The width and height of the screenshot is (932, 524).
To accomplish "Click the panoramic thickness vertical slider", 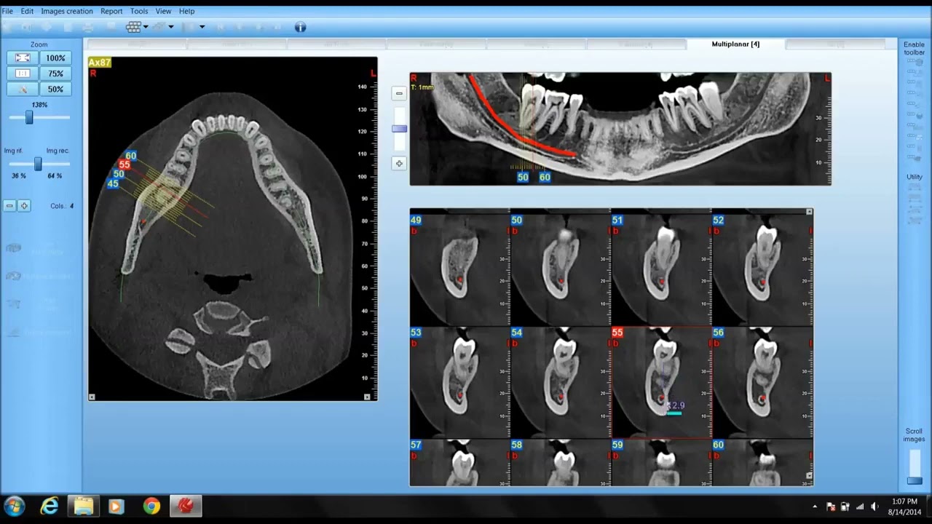I will tap(399, 129).
